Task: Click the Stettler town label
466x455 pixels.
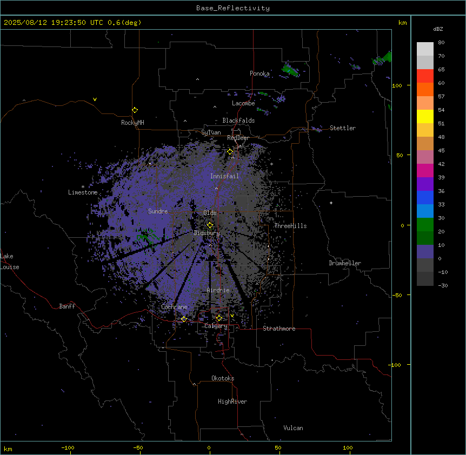Action: point(342,128)
